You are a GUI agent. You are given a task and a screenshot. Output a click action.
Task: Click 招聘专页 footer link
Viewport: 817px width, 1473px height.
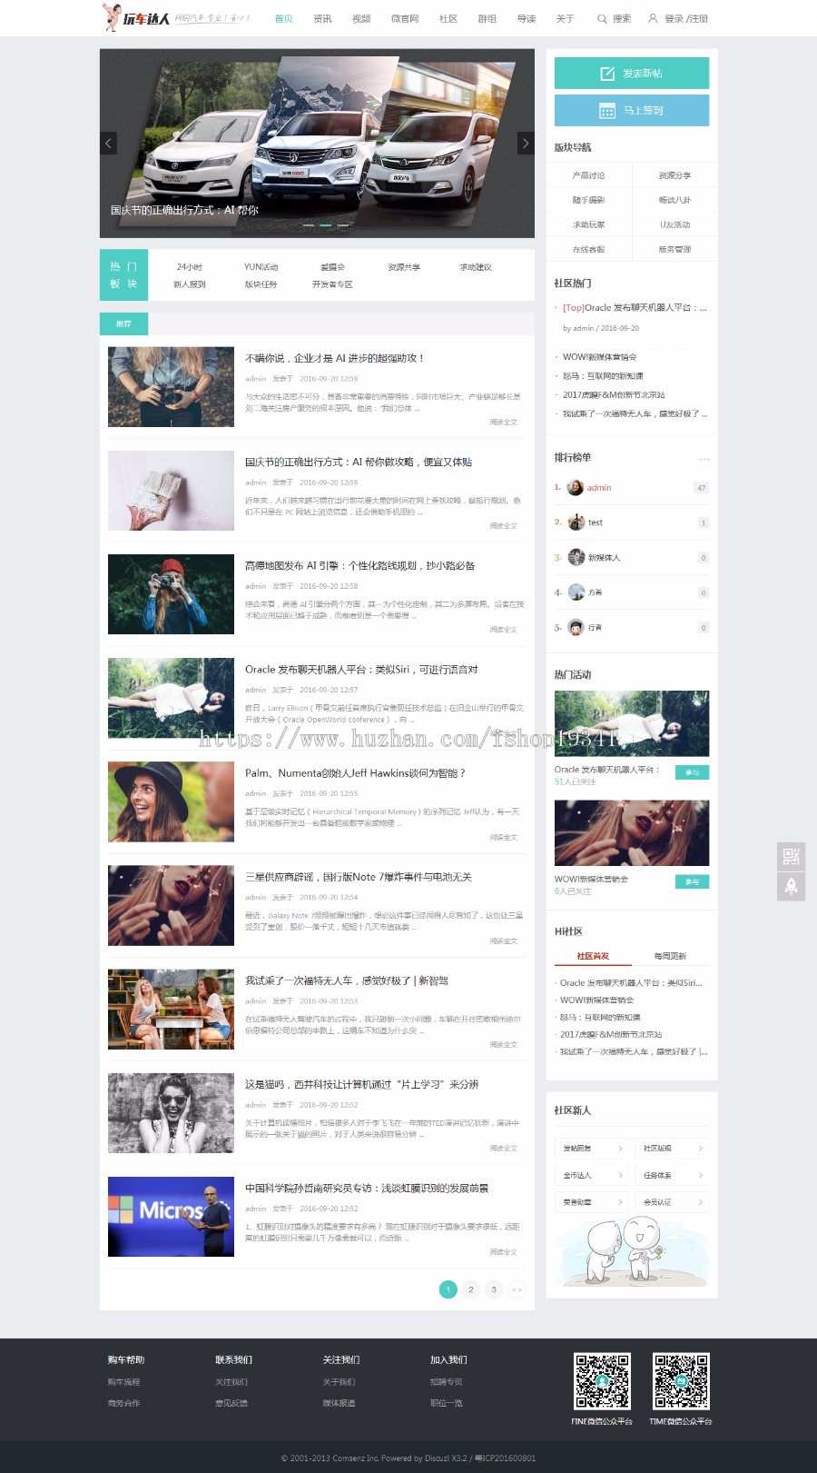tap(447, 1382)
